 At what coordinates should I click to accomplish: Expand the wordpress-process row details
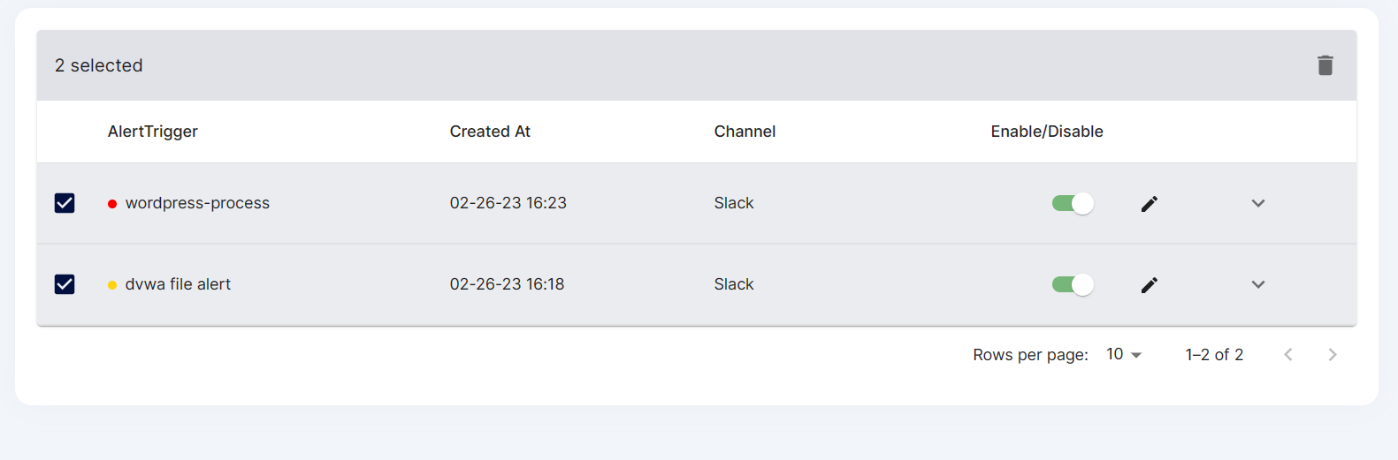click(x=1258, y=204)
